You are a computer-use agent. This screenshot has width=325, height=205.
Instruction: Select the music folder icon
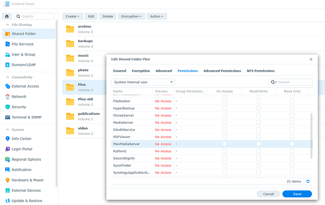(70, 58)
